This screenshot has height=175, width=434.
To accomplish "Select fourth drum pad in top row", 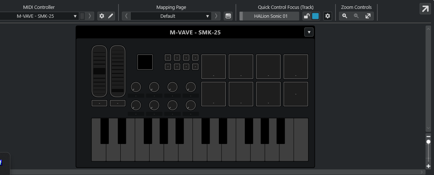I will point(296,67).
